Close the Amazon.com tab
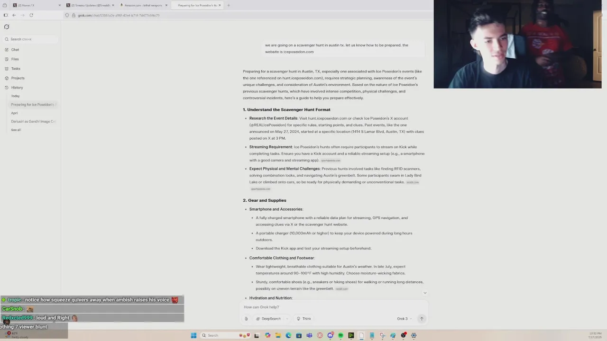 [x=166, y=5]
